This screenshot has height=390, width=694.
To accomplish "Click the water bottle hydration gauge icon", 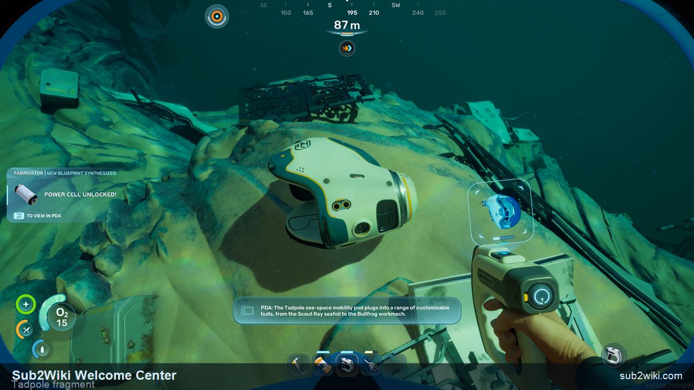I will click(41, 349).
